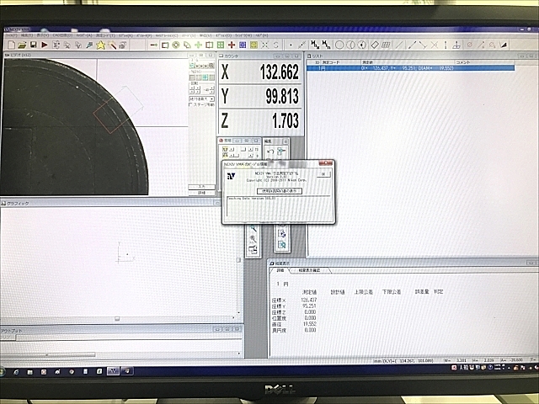Open a file with the folder icon
This screenshot has height=404, width=539.
coord(23,45)
